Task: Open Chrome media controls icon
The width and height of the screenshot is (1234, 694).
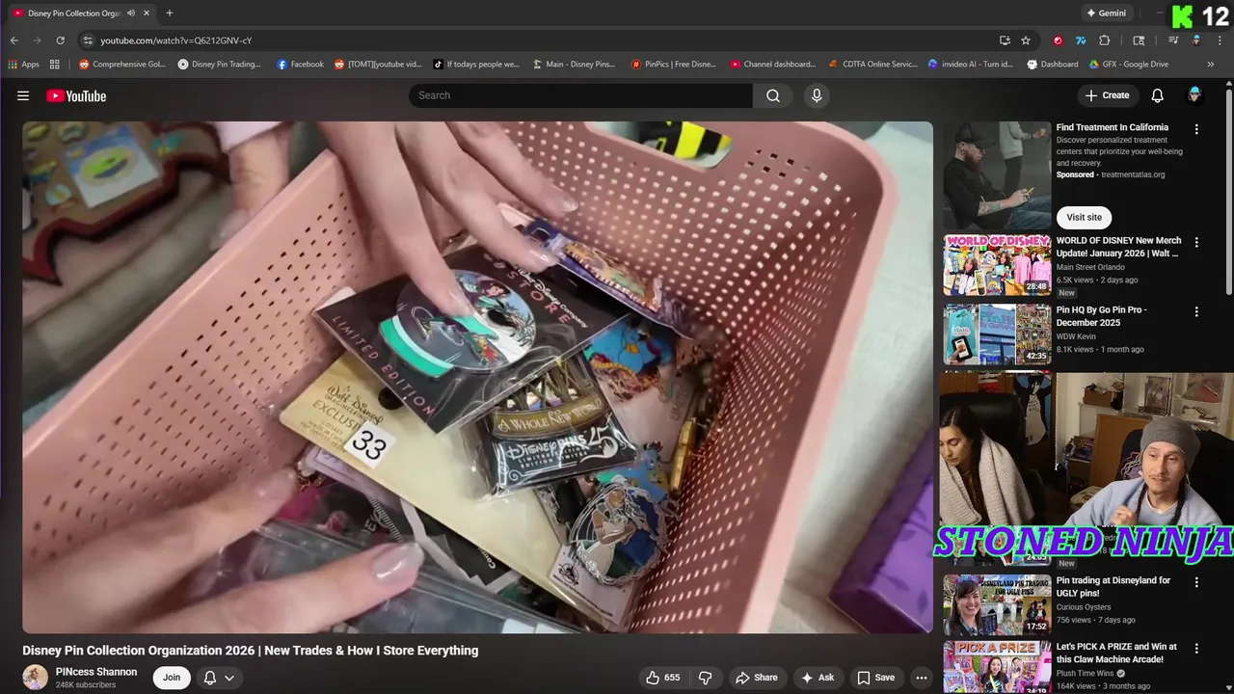Action: pyautogui.click(x=1173, y=40)
